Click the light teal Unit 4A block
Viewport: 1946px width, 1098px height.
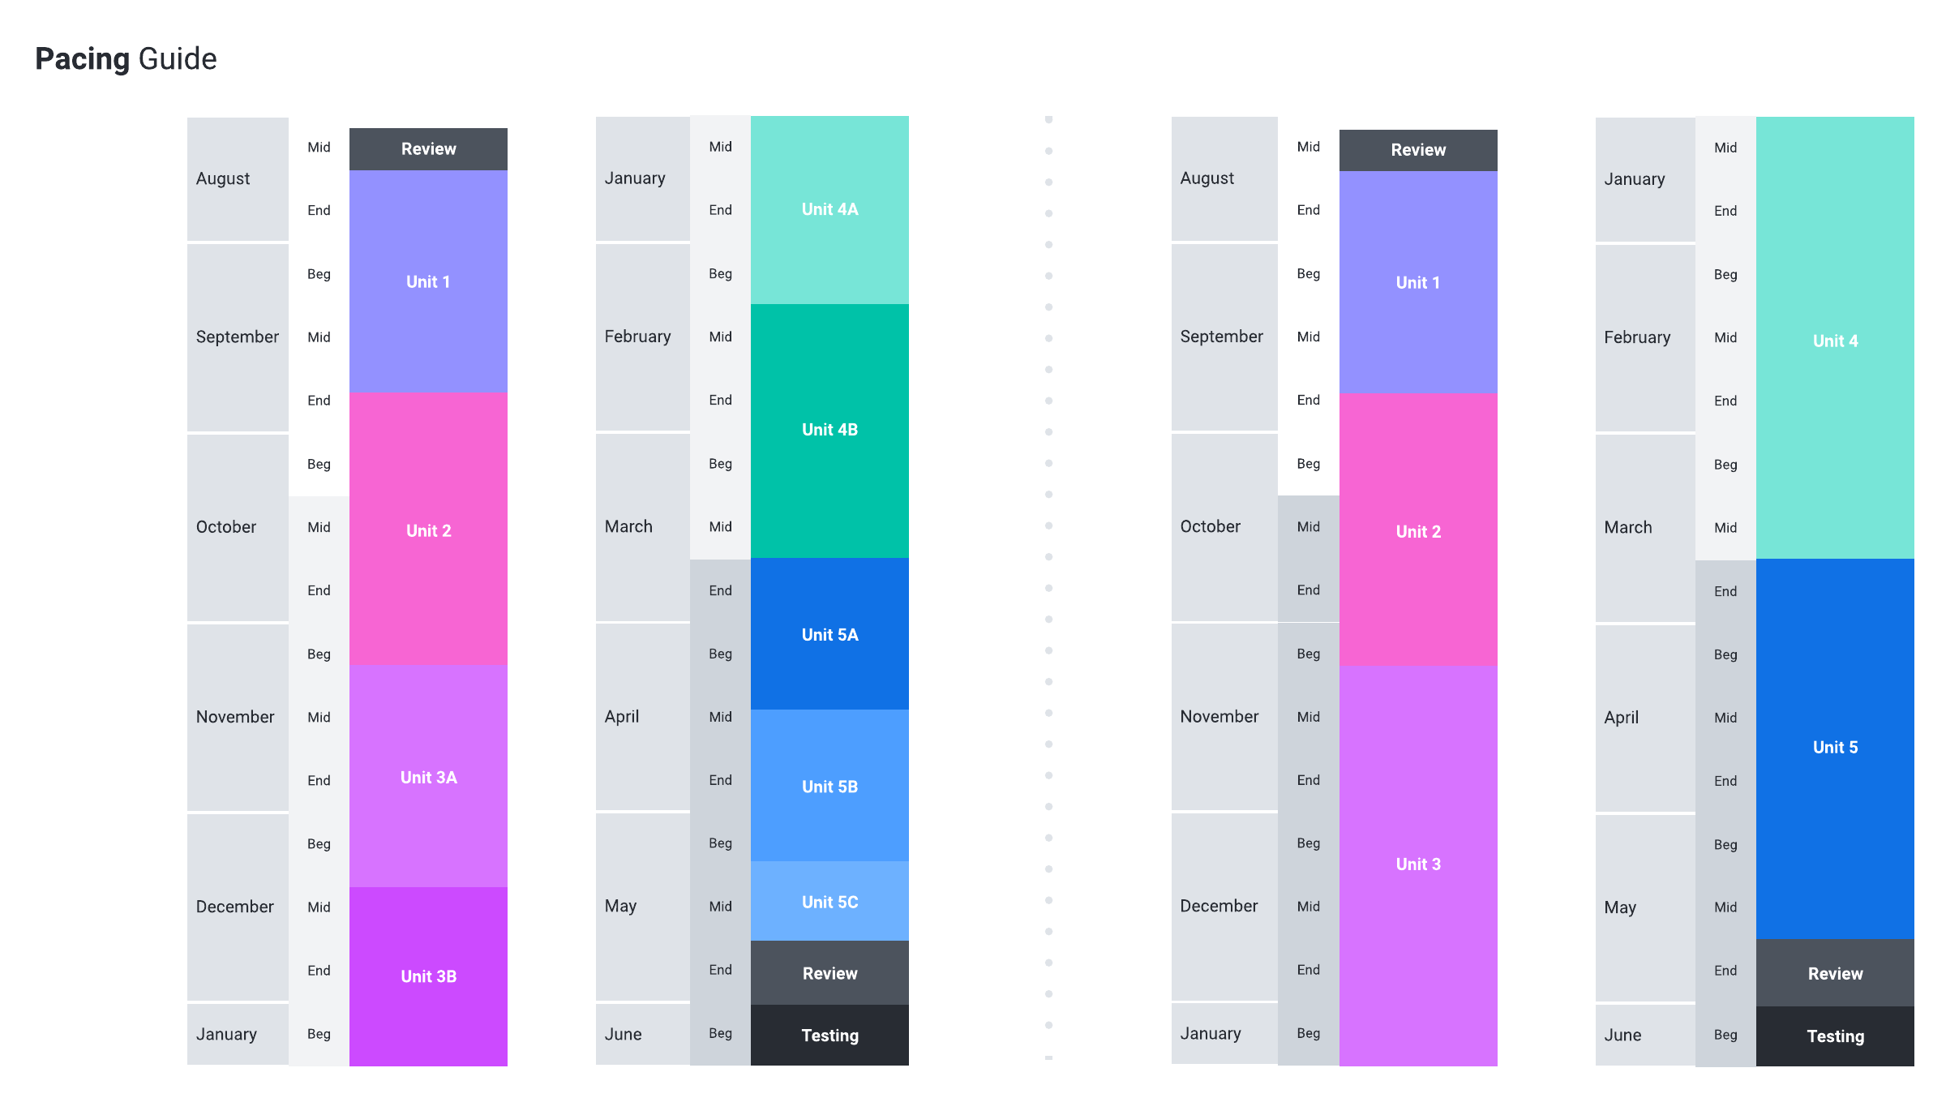tap(829, 209)
